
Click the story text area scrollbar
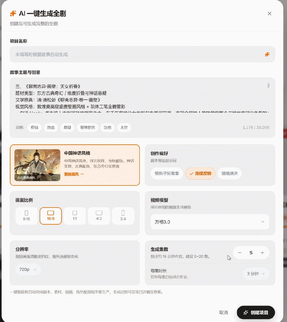[268, 85]
